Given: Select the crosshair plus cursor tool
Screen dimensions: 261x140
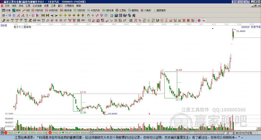Looking at the screenshot, I should tap(93, 16).
